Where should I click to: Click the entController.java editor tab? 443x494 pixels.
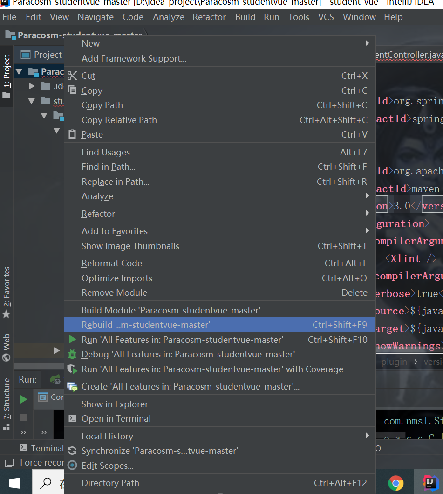[409, 55]
